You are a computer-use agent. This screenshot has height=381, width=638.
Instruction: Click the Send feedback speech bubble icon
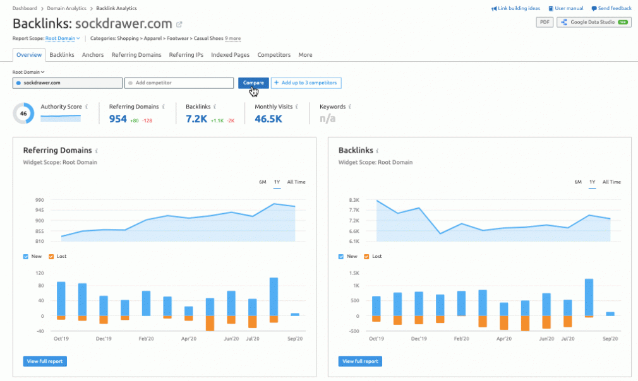(x=594, y=9)
